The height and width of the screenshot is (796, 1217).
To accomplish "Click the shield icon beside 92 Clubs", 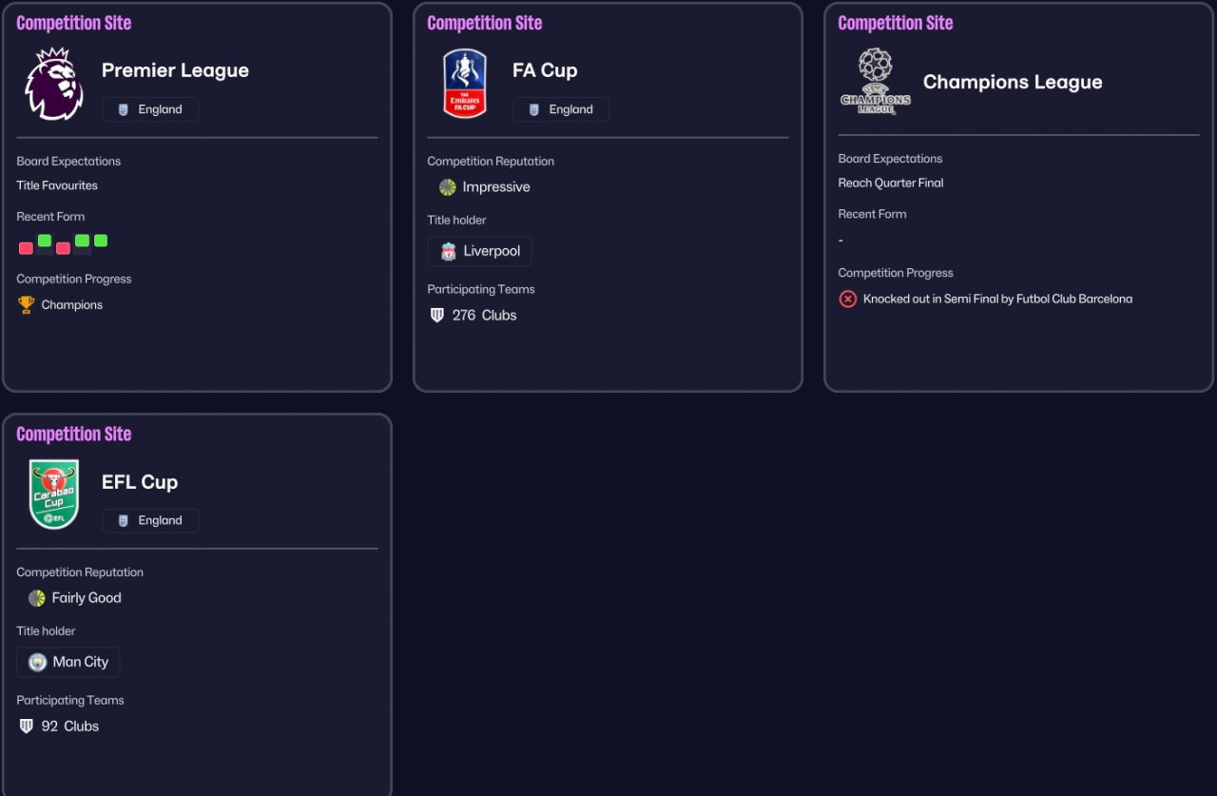I will click(27, 726).
